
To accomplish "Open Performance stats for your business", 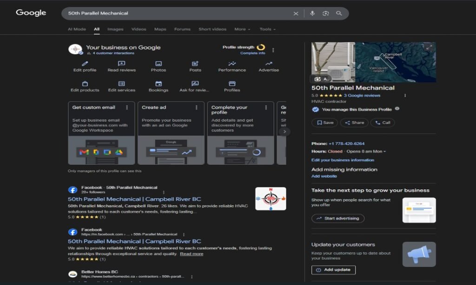I will (231, 64).
